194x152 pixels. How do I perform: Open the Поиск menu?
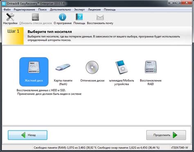click(x=42, y=9)
